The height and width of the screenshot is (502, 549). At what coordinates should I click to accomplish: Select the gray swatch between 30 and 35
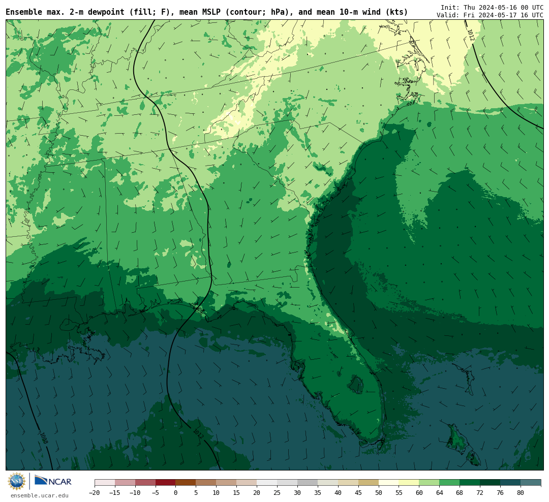[308, 483]
